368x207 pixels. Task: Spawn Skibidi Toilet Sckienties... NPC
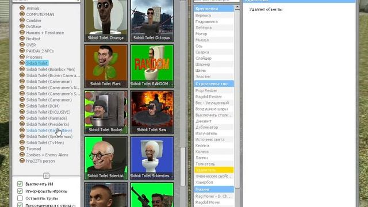(152, 158)
